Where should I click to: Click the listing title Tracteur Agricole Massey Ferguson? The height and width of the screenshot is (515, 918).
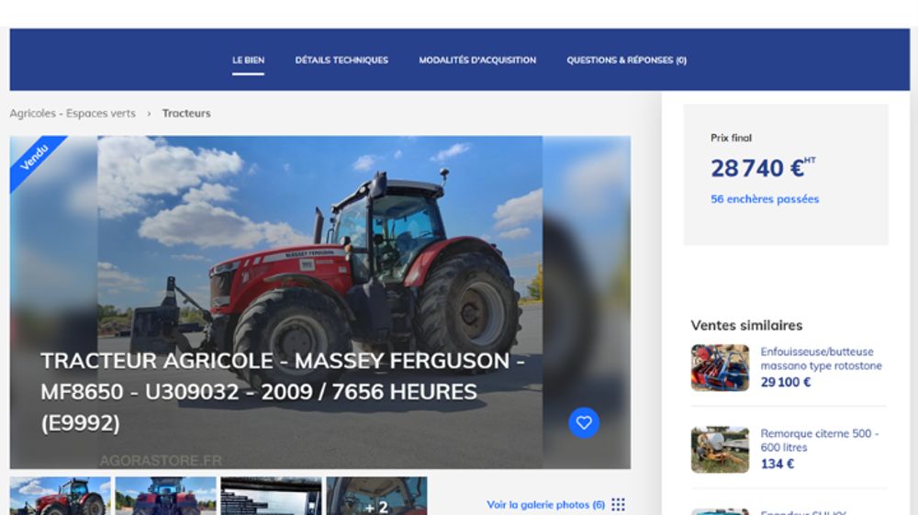click(x=283, y=391)
